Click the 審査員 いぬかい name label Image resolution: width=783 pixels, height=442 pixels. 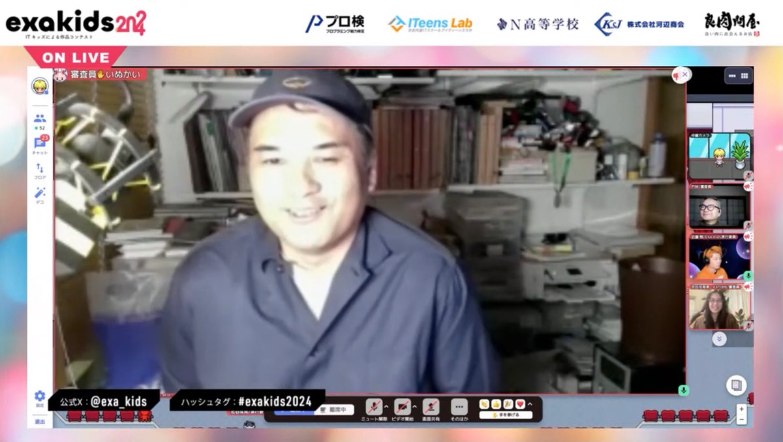coord(100,75)
